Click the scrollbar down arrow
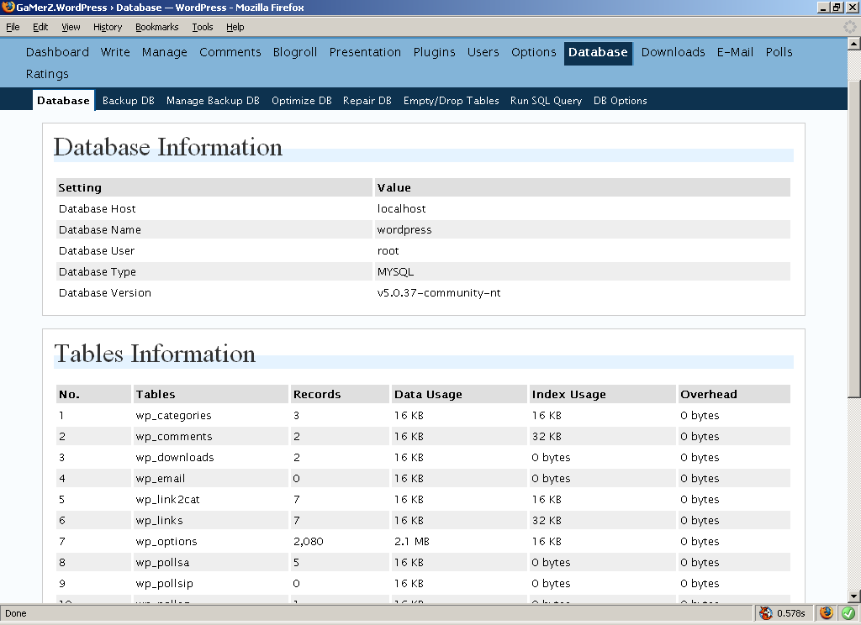This screenshot has height=625, width=861. click(x=854, y=596)
